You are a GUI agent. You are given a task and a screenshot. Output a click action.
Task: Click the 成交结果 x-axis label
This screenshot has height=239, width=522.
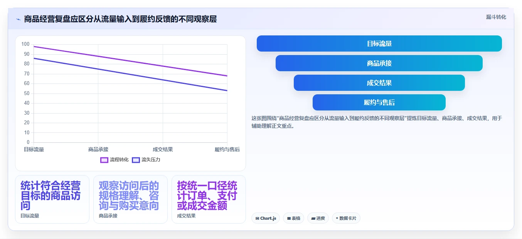[x=163, y=149]
